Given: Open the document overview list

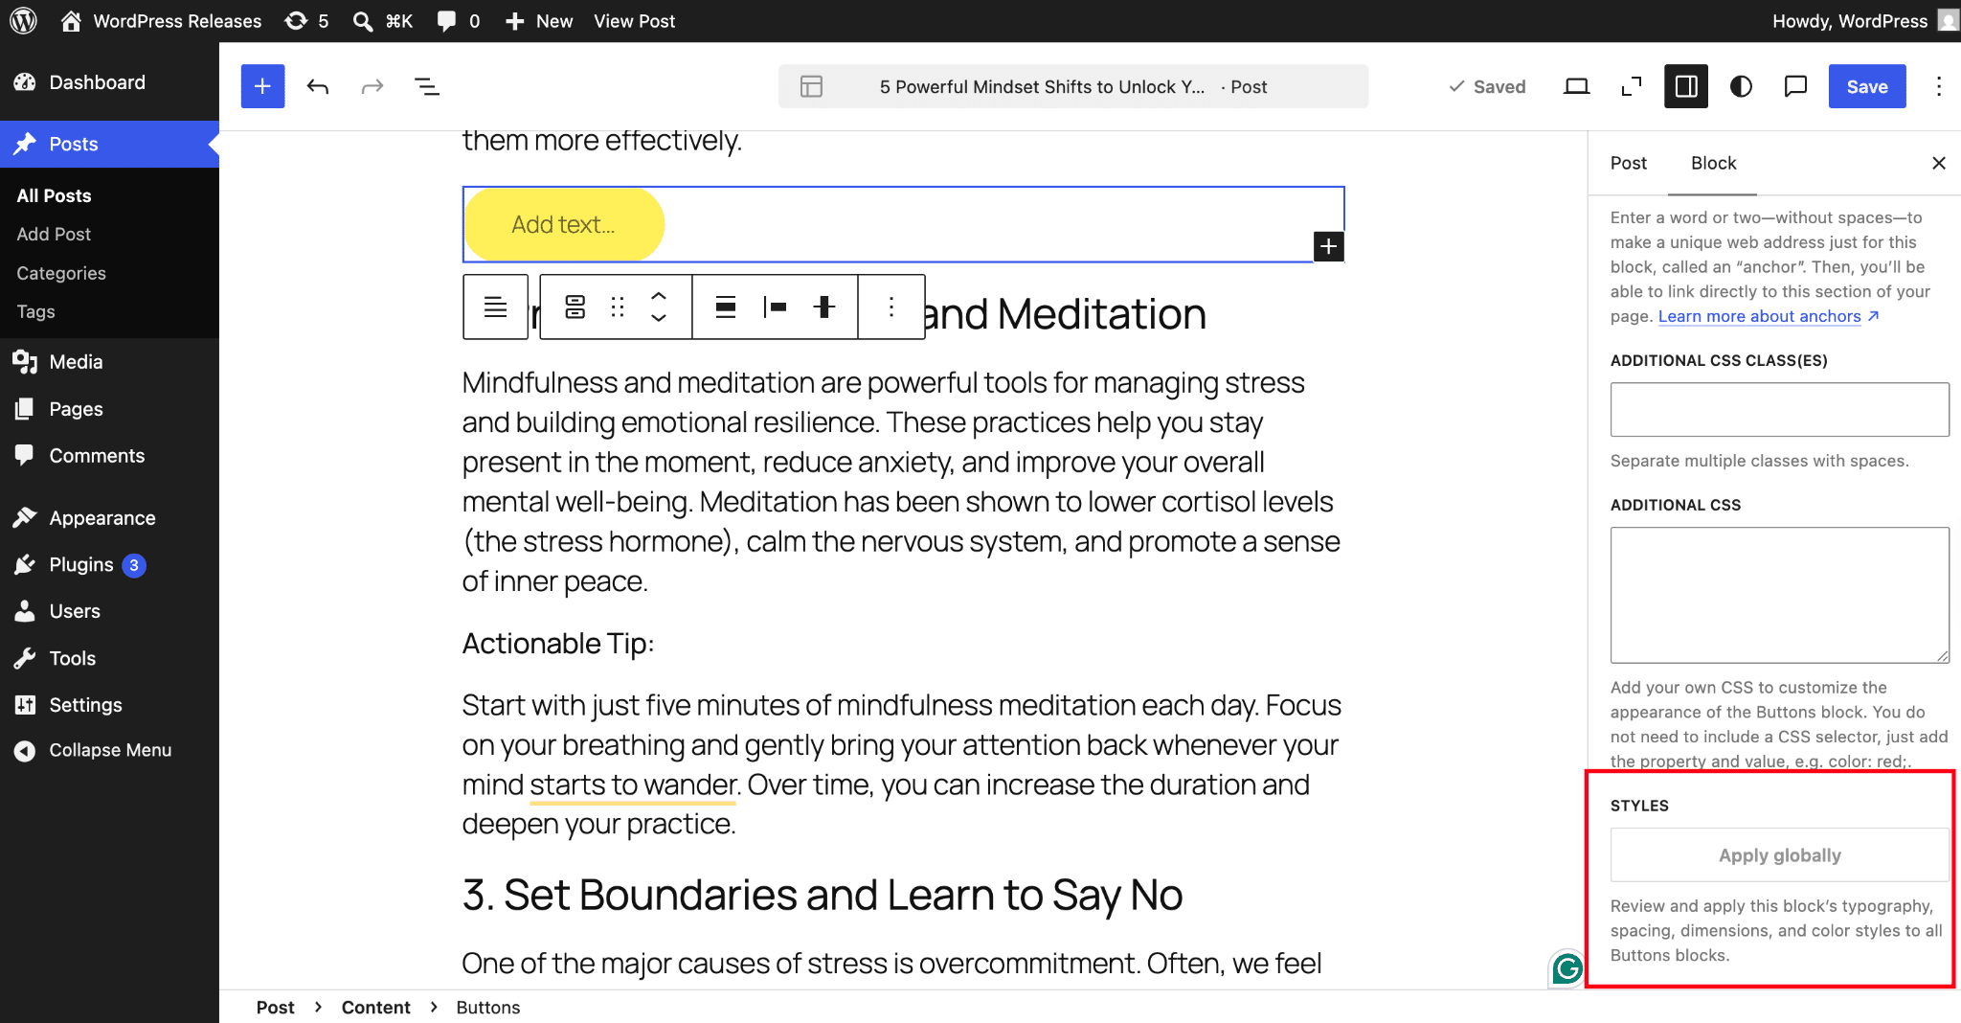Looking at the screenshot, I should [x=427, y=86].
